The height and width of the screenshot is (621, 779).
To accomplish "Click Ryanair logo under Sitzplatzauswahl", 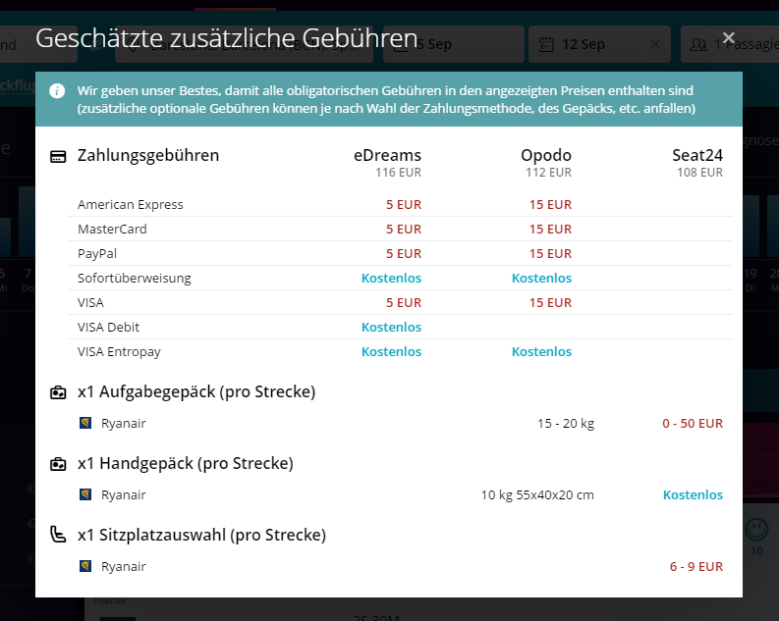I will (x=85, y=566).
